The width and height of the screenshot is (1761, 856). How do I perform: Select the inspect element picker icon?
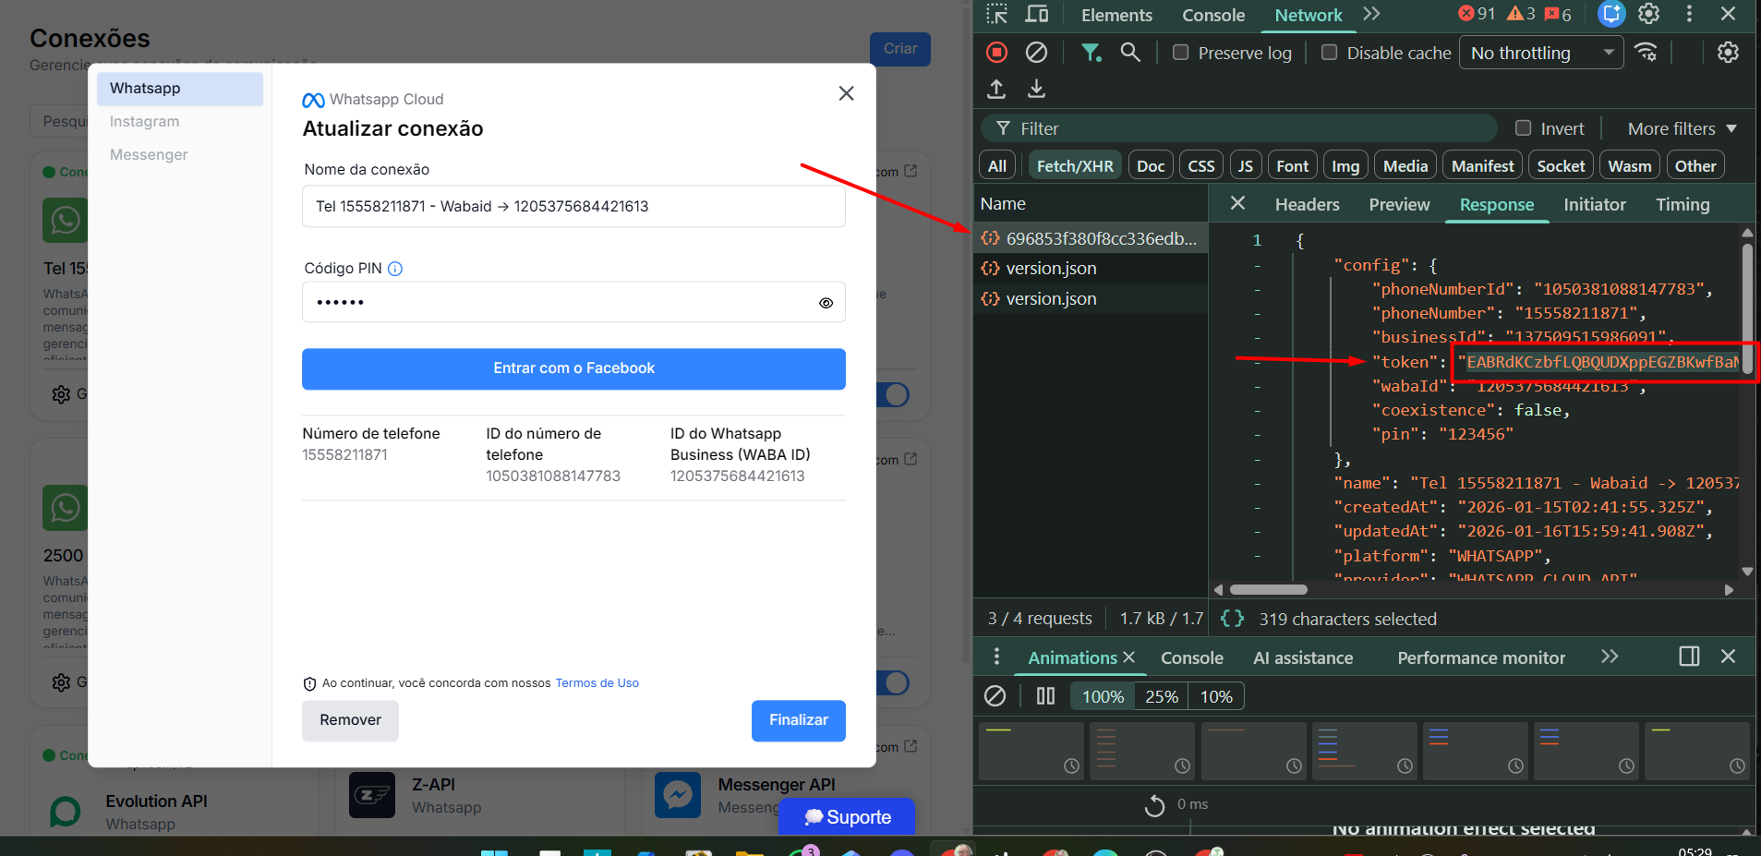[x=997, y=14]
